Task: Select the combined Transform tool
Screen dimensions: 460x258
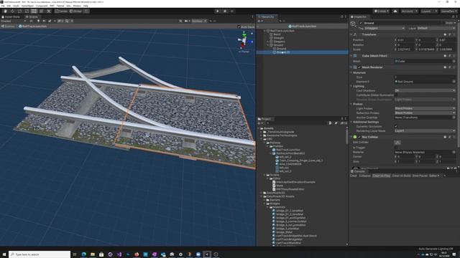Action: point(42,11)
